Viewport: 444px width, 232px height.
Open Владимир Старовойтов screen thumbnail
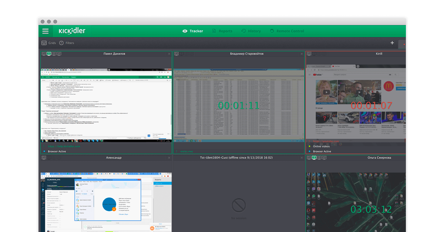pyautogui.click(x=239, y=105)
